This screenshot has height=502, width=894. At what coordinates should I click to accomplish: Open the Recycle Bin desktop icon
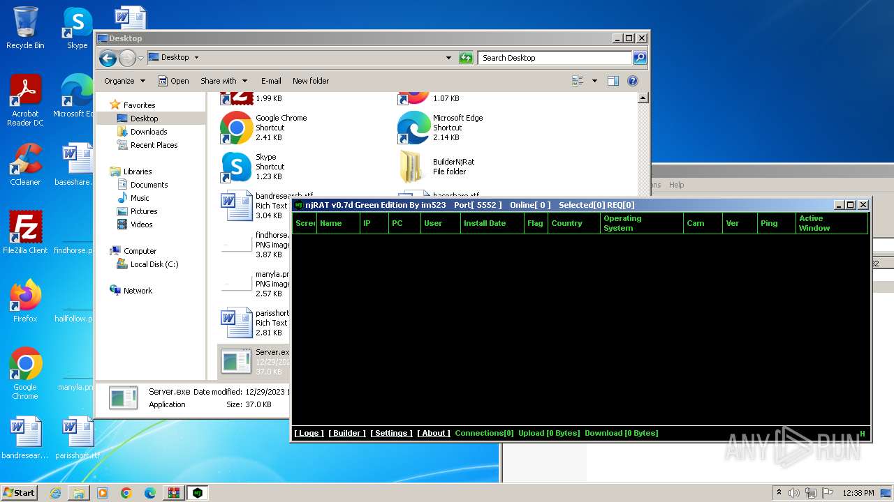pyautogui.click(x=25, y=28)
